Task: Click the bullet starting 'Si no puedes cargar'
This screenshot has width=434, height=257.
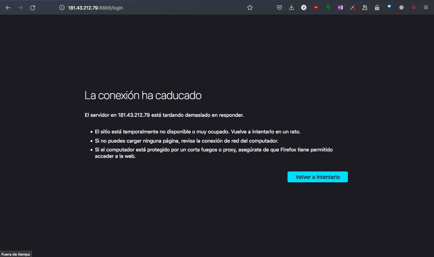Action: coord(186,141)
